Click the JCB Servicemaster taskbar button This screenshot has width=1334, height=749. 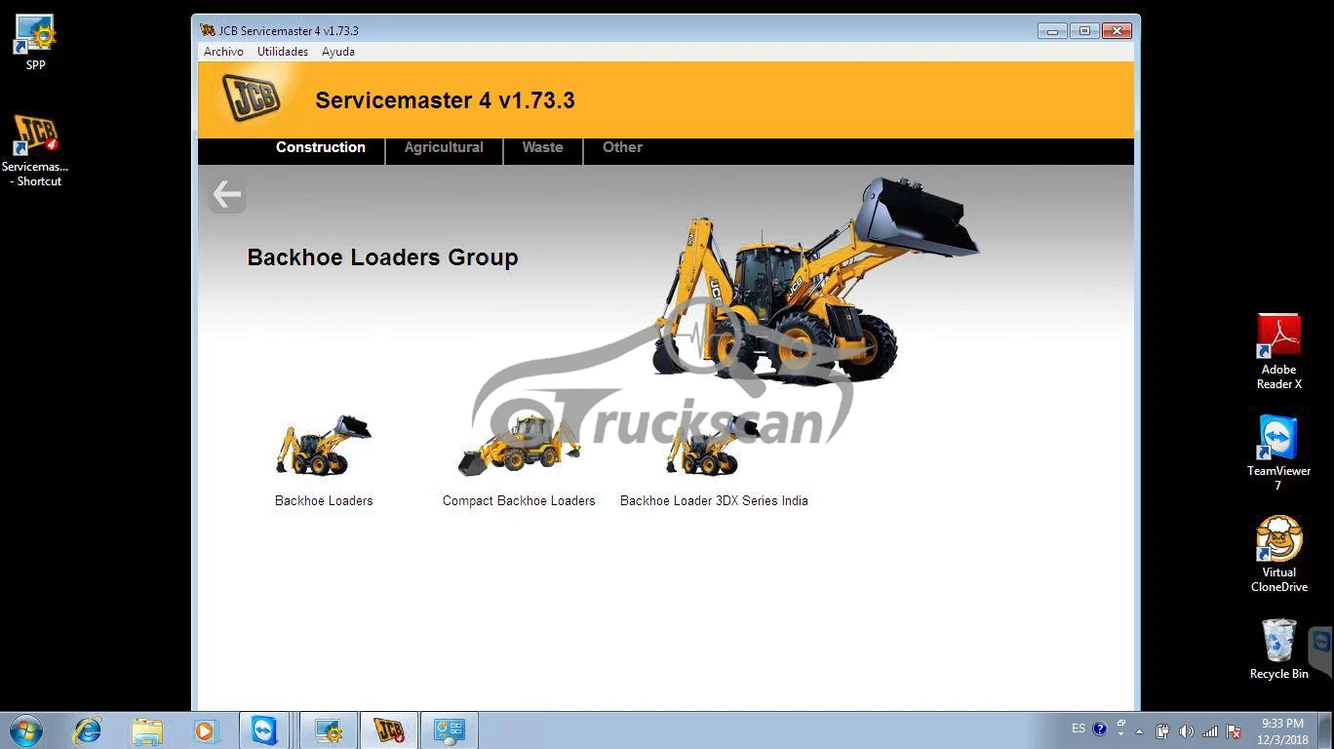coord(389,730)
